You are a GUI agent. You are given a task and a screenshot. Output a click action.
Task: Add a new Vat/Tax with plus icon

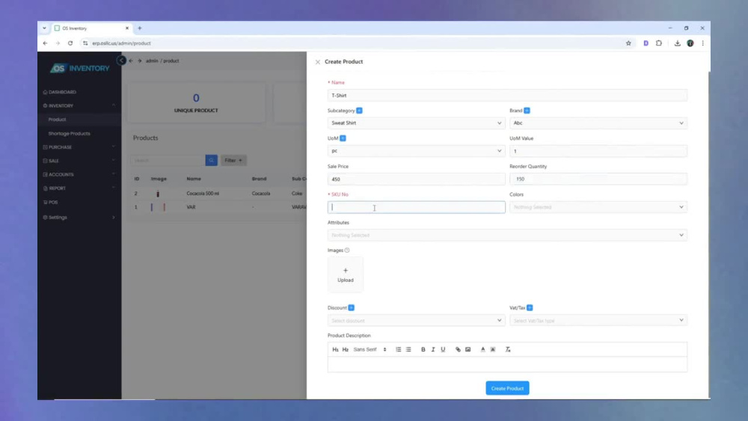click(530, 307)
